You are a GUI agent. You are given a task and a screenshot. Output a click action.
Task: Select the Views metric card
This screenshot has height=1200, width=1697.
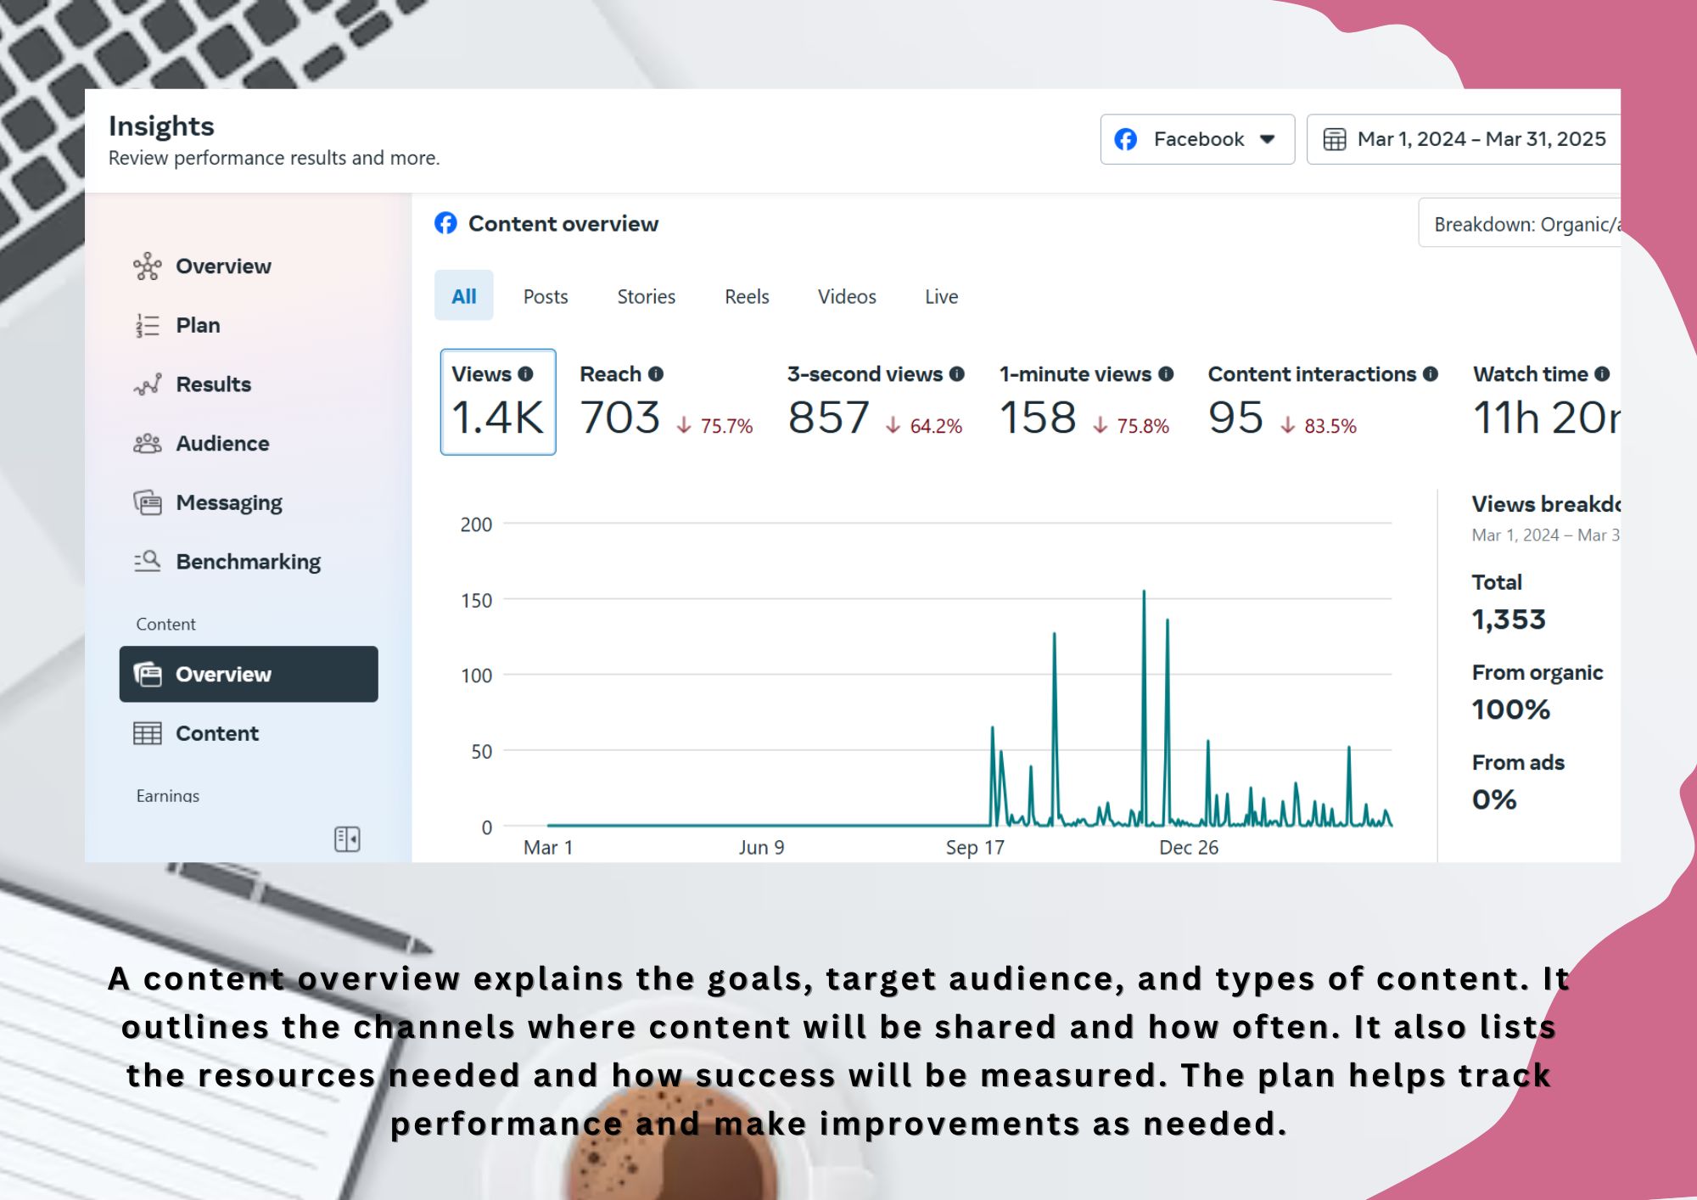(498, 402)
